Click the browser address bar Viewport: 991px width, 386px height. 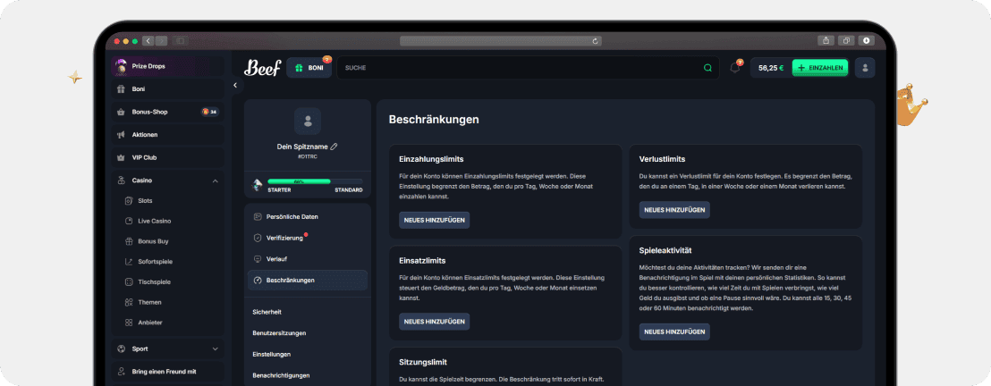tap(501, 41)
